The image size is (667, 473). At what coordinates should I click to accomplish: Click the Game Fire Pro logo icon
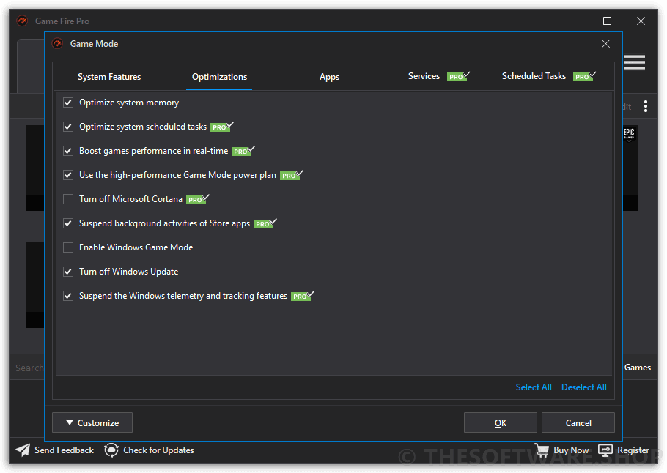[22, 21]
